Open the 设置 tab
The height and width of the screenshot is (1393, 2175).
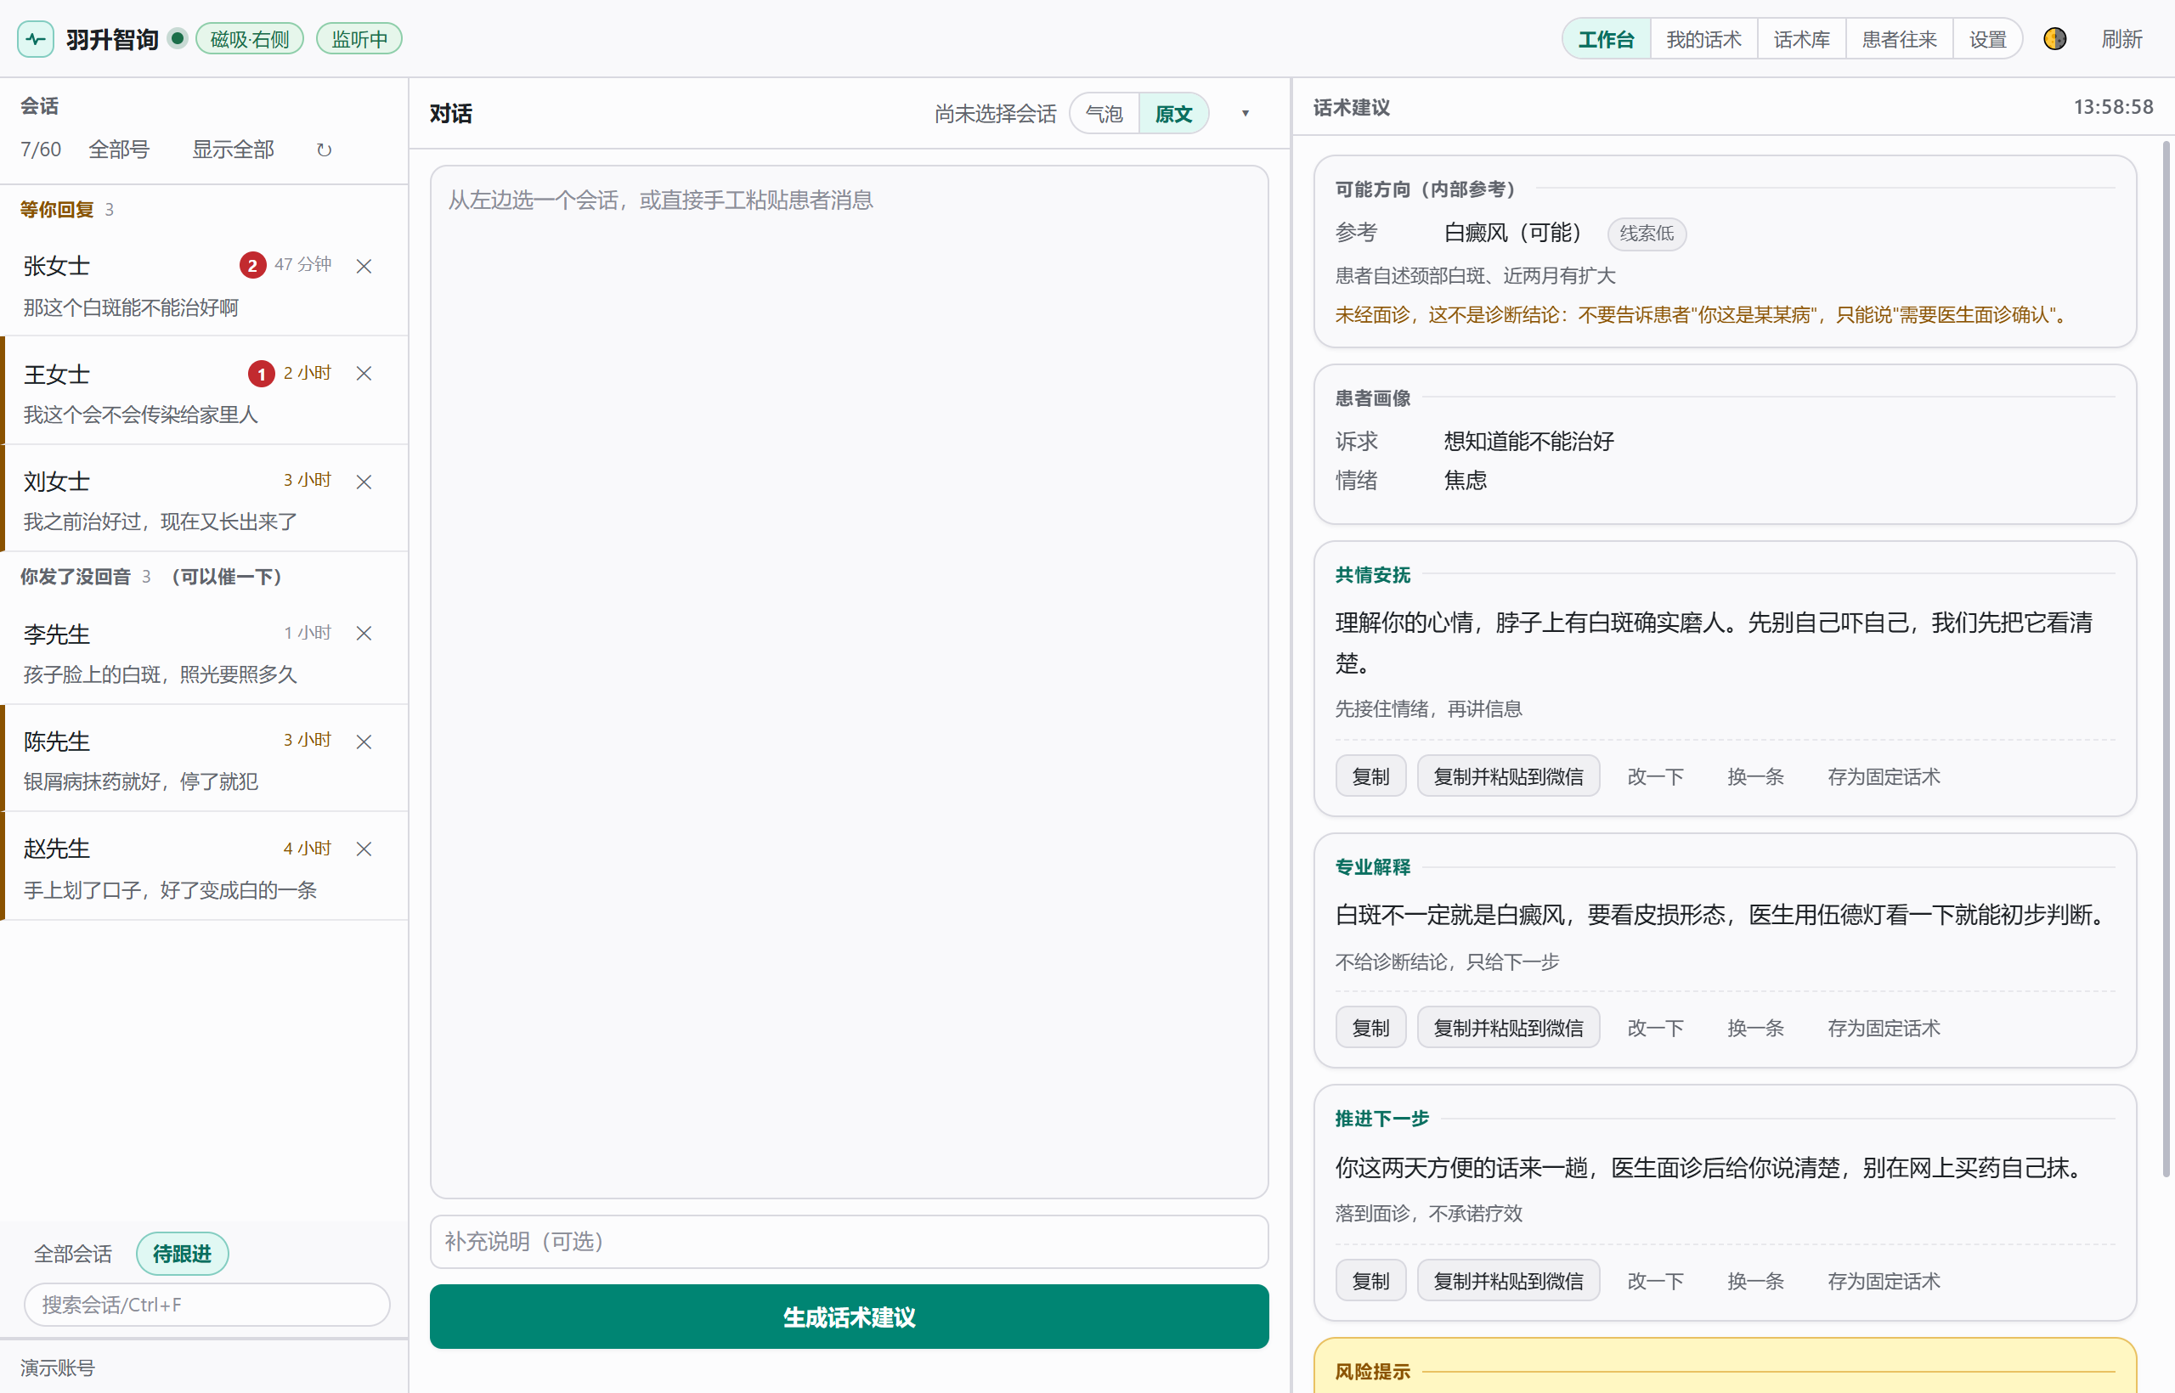pos(1988,39)
